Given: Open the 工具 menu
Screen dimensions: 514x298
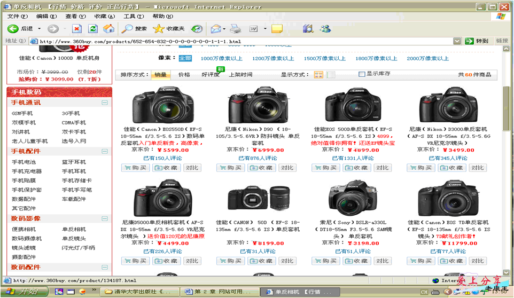Looking at the screenshot, I should (134, 16).
